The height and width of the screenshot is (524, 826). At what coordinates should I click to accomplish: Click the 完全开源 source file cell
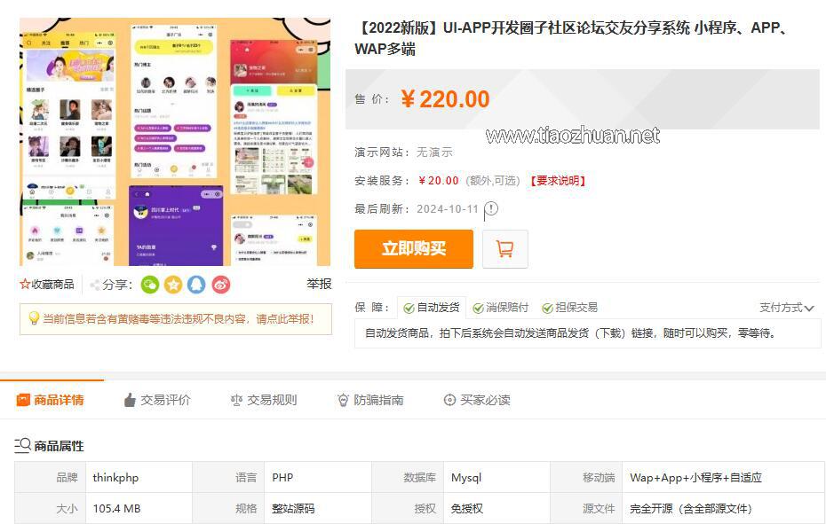coord(724,508)
